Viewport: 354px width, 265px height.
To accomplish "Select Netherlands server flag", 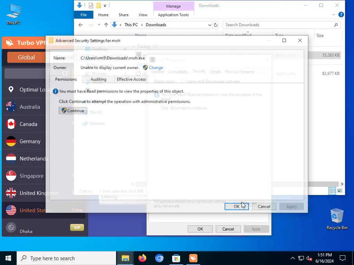I will (x=11, y=158).
